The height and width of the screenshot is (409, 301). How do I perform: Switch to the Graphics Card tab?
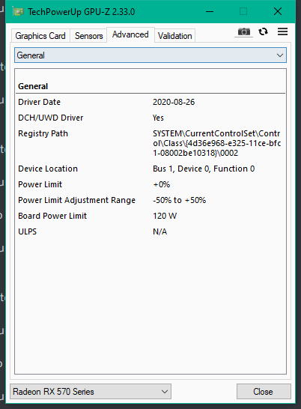coord(40,36)
